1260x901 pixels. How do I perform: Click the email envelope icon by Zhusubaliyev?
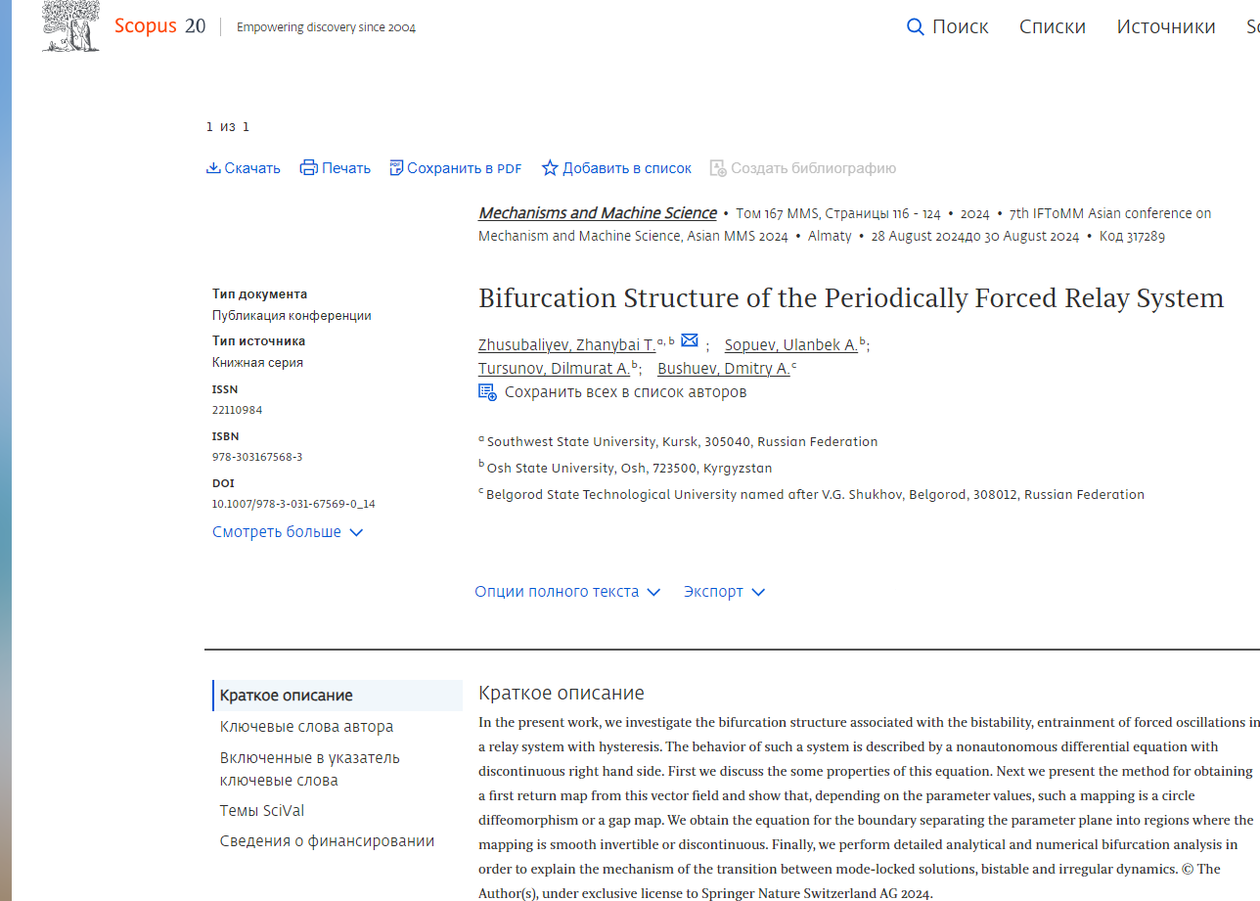(690, 340)
